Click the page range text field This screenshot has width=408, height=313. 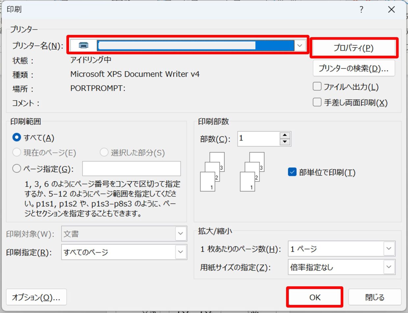(131, 168)
